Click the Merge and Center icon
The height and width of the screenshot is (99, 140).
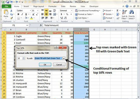tap(54, 14)
